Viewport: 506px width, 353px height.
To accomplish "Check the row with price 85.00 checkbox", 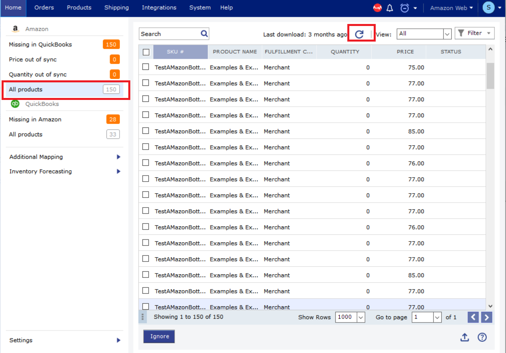I will pyautogui.click(x=146, y=131).
